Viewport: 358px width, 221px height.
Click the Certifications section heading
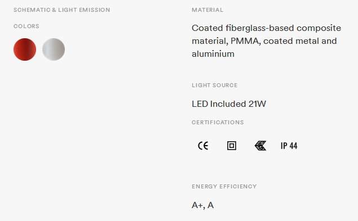218,123
